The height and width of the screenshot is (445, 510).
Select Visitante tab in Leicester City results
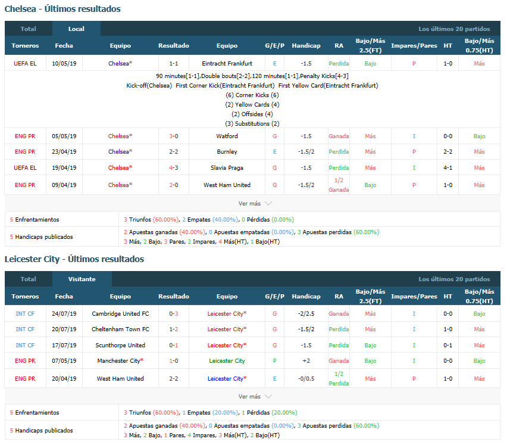point(82,279)
